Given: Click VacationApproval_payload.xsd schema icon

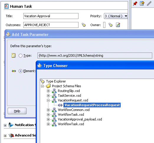Looking at the screenshot, I should click(54, 119).
